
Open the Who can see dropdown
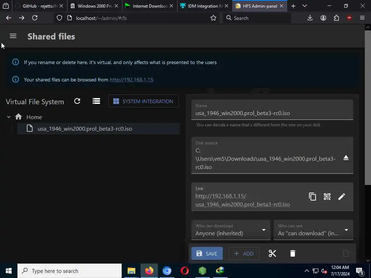pyautogui.click(x=313, y=230)
